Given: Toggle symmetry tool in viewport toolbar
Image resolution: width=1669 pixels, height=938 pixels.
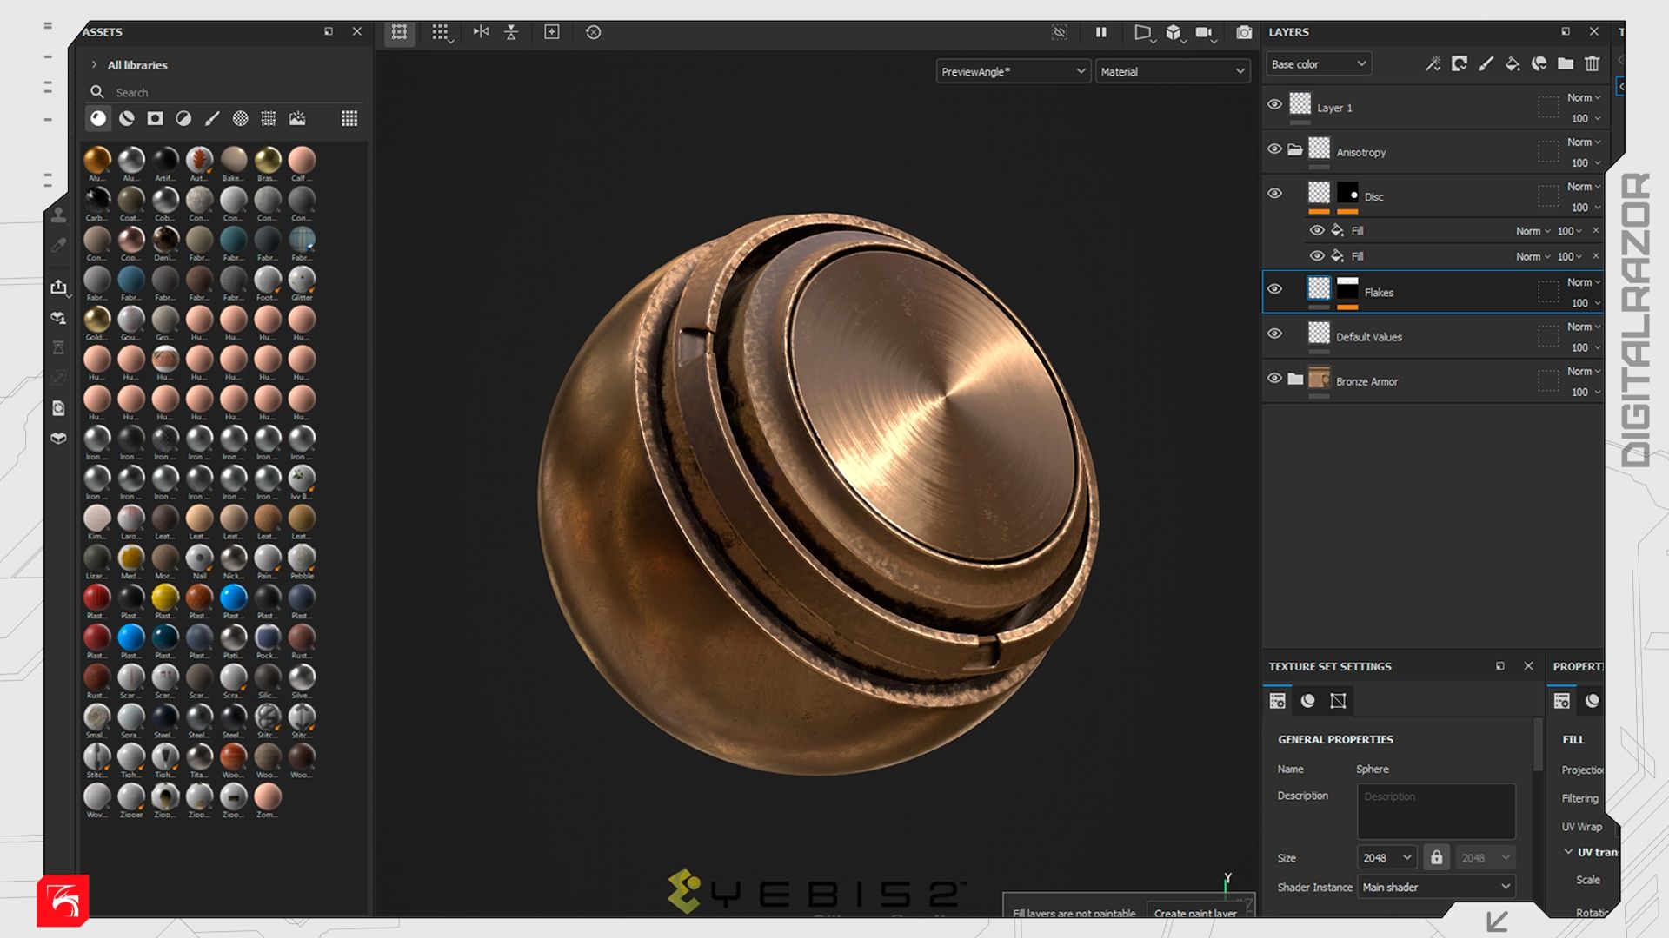Looking at the screenshot, I should [x=481, y=32].
